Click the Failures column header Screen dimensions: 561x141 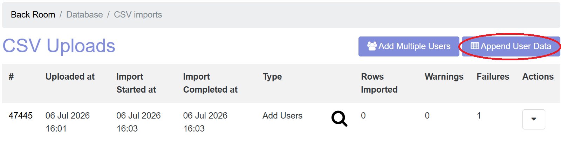click(x=493, y=77)
